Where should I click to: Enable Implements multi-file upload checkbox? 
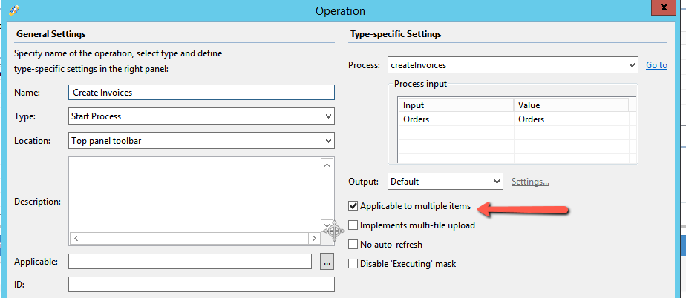[x=353, y=225]
